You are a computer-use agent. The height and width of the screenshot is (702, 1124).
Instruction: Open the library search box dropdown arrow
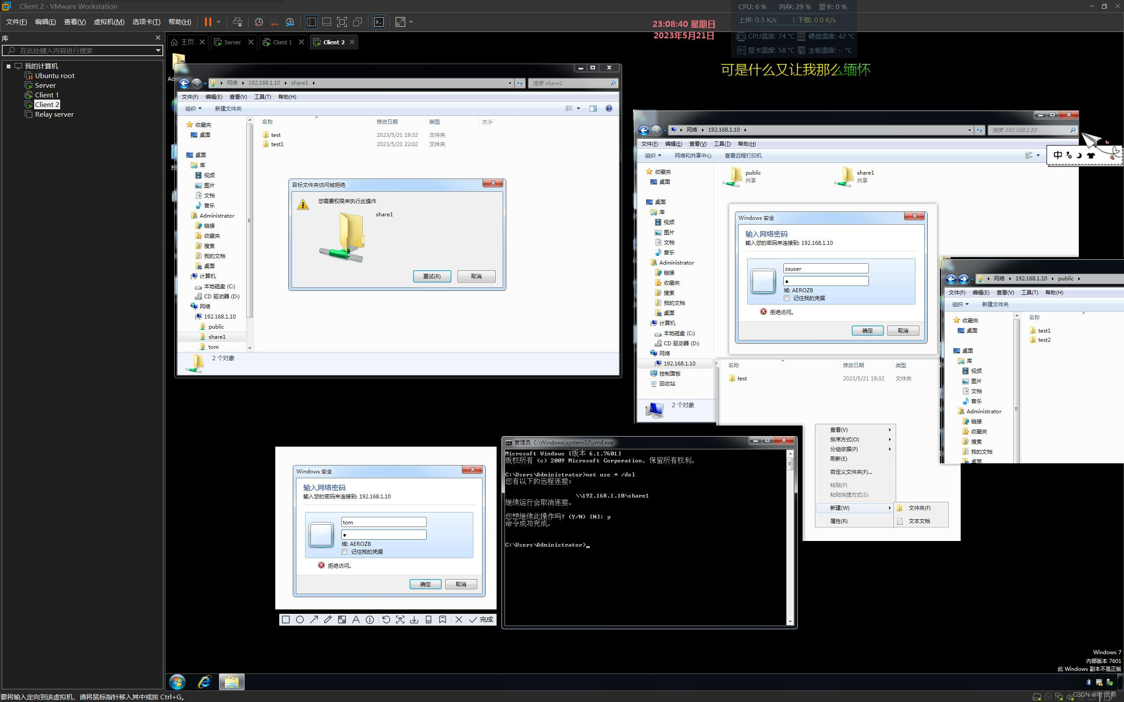(x=158, y=50)
